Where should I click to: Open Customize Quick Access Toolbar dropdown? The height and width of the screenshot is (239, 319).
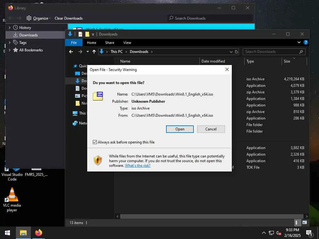[x=93, y=34]
